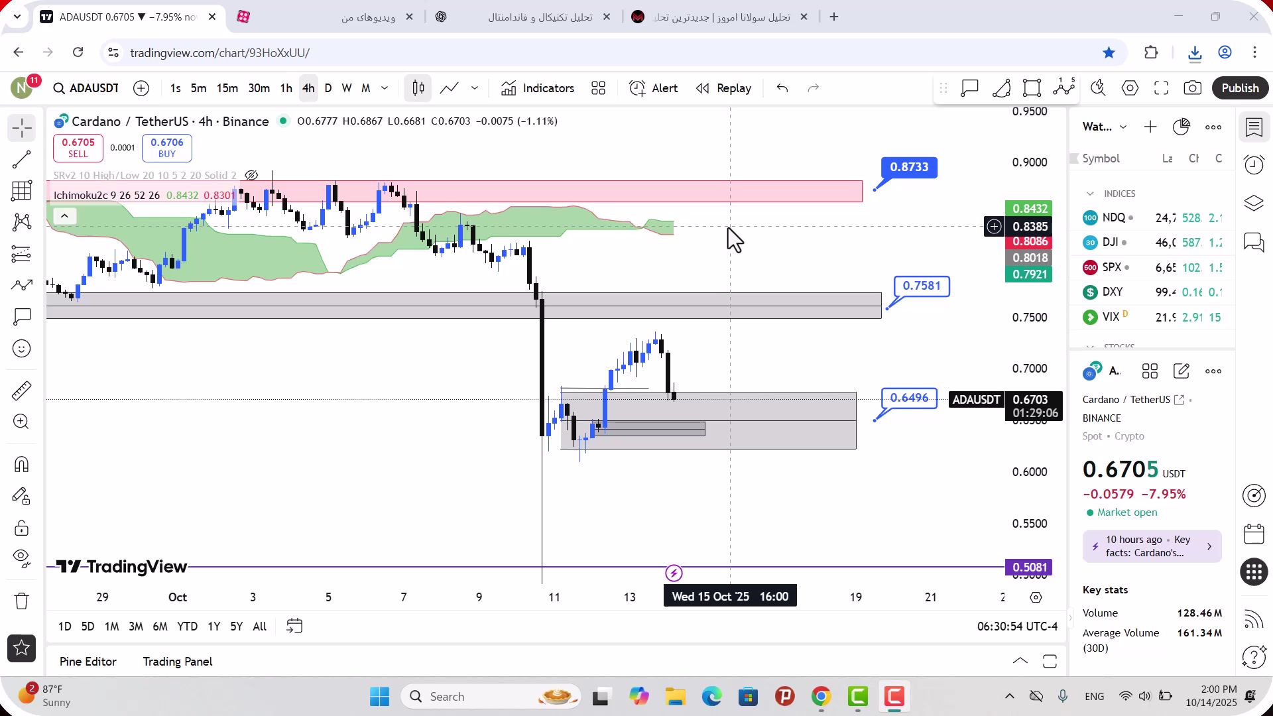Publish the chart idea
1273x716 pixels.
pyautogui.click(x=1241, y=88)
